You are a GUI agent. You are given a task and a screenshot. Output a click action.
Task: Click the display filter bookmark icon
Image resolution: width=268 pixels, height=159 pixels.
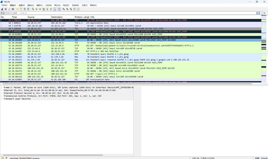point(2,13)
